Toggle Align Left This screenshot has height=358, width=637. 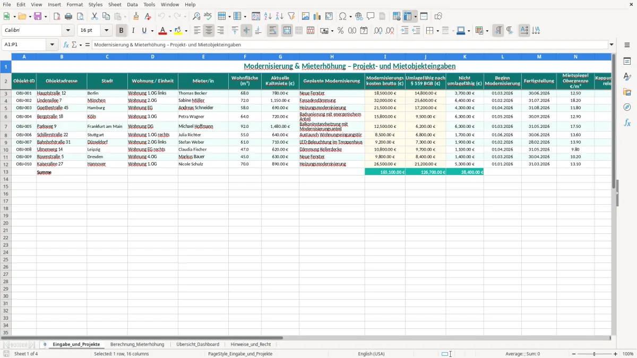tap(197, 31)
